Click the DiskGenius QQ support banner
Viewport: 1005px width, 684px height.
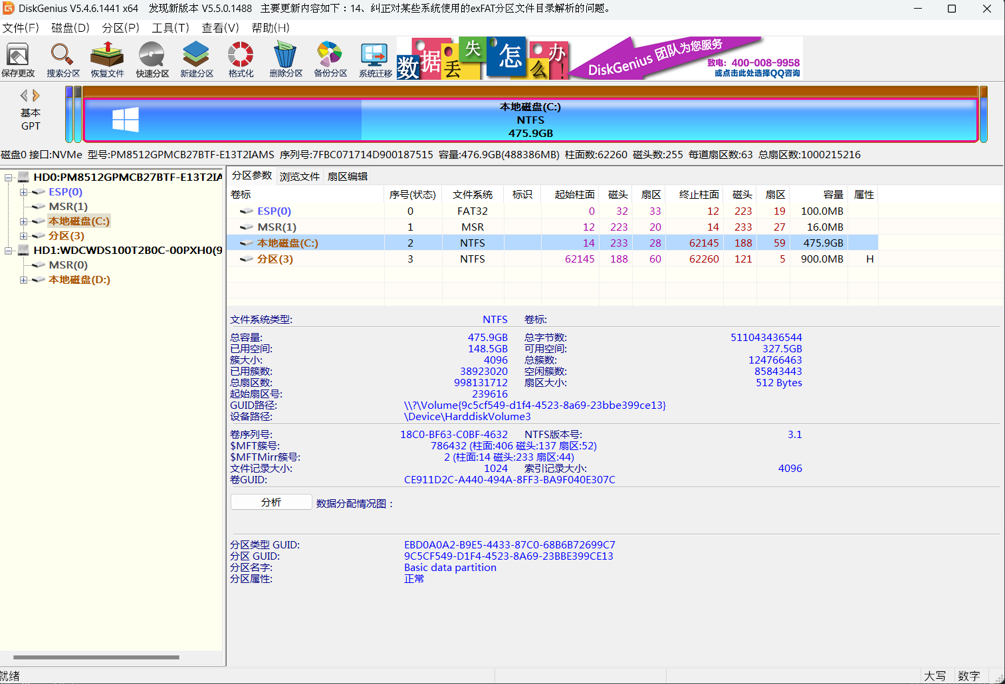tap(687, 58)
